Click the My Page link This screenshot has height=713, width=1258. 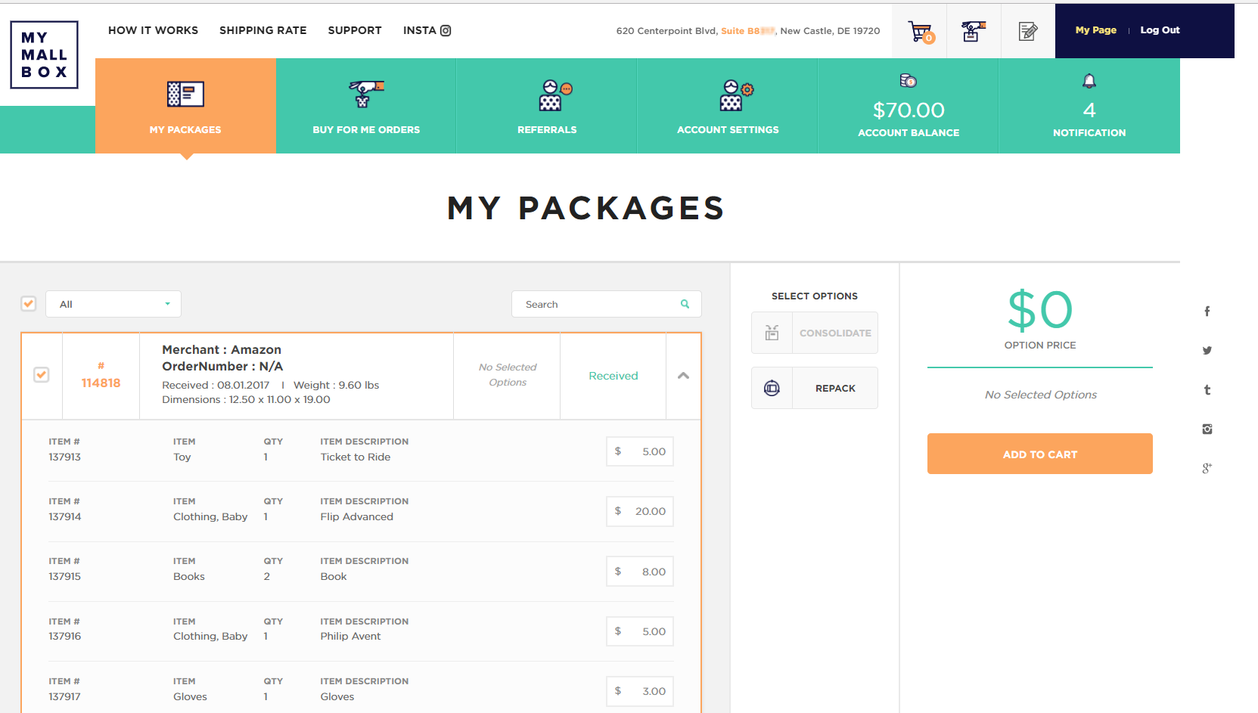point(1095,30)
